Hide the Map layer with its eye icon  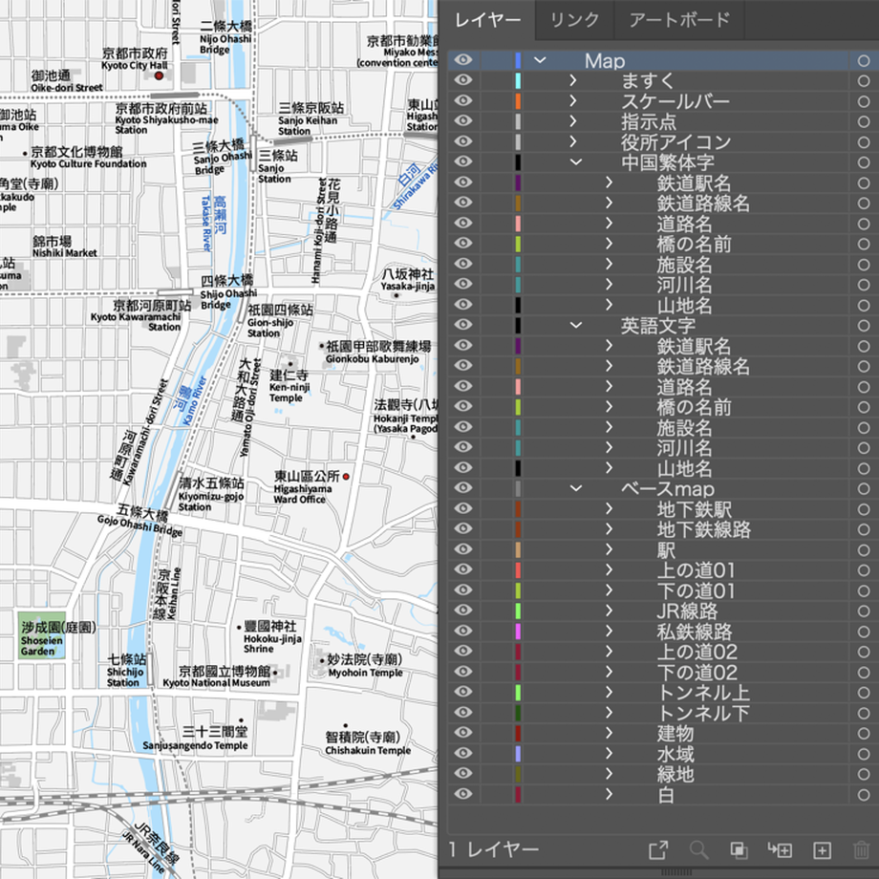[x=463, y=60]
